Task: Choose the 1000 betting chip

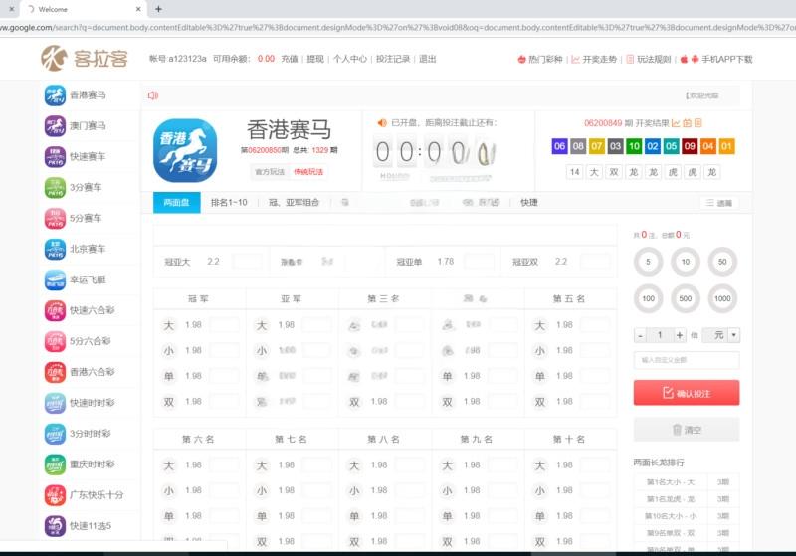Action: [722, 299]
